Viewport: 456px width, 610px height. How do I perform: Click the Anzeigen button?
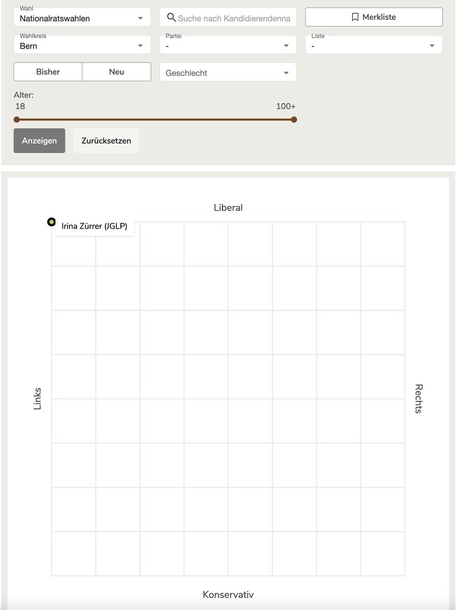pyautogui.click(x=39, y=141)
